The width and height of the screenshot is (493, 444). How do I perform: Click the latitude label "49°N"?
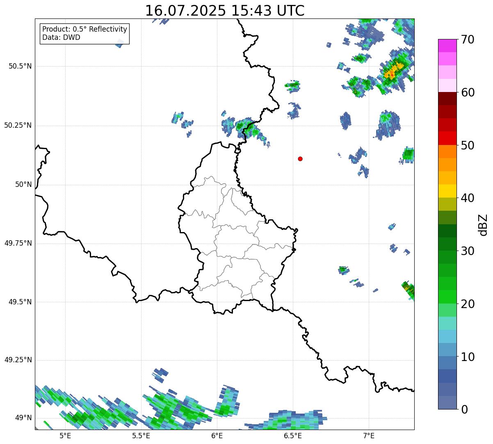coord(23,418)
